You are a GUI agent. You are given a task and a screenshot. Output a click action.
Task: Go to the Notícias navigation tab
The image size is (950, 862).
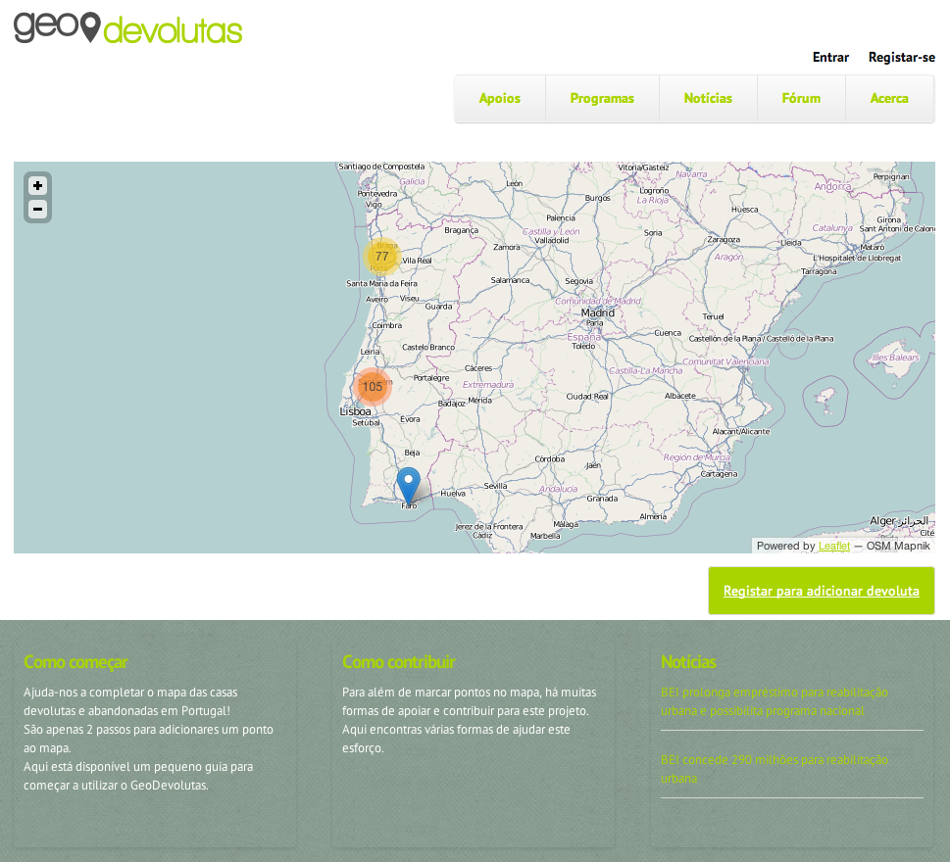point(708,99)
